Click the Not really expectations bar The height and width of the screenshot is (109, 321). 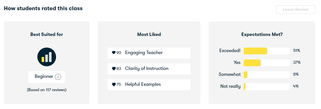click(x=267, y=86)
